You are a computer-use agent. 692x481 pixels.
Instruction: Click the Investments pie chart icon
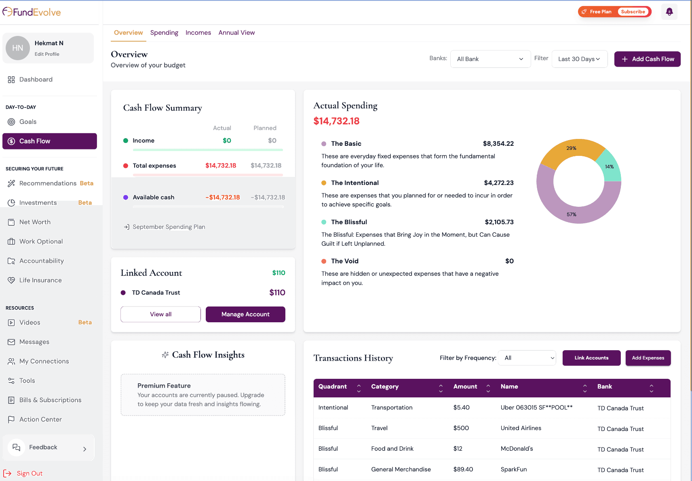click(x=11, y=203)
